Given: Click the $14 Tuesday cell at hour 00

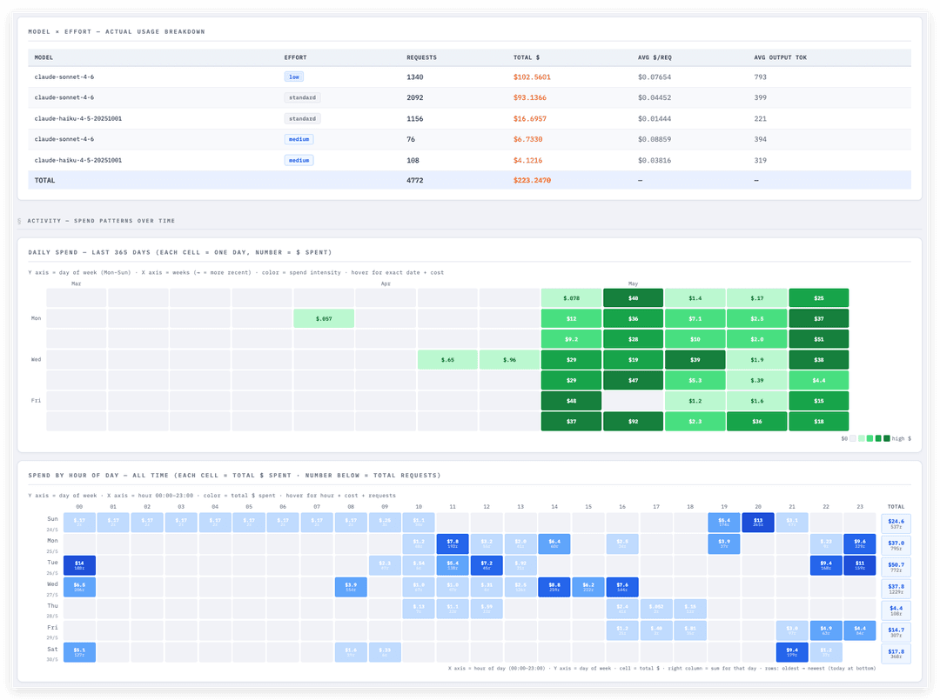Looking at the screenshot, I should pyautogui.click(x=79, y=565).
